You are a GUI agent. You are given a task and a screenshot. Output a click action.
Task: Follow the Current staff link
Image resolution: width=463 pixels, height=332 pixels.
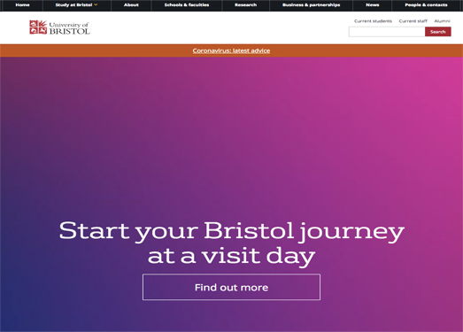tap(413, 21)
